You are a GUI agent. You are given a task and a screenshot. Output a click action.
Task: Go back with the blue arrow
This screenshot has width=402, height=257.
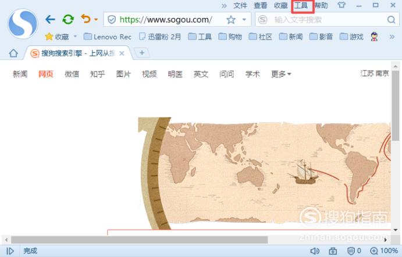click(x=50, y=19)
